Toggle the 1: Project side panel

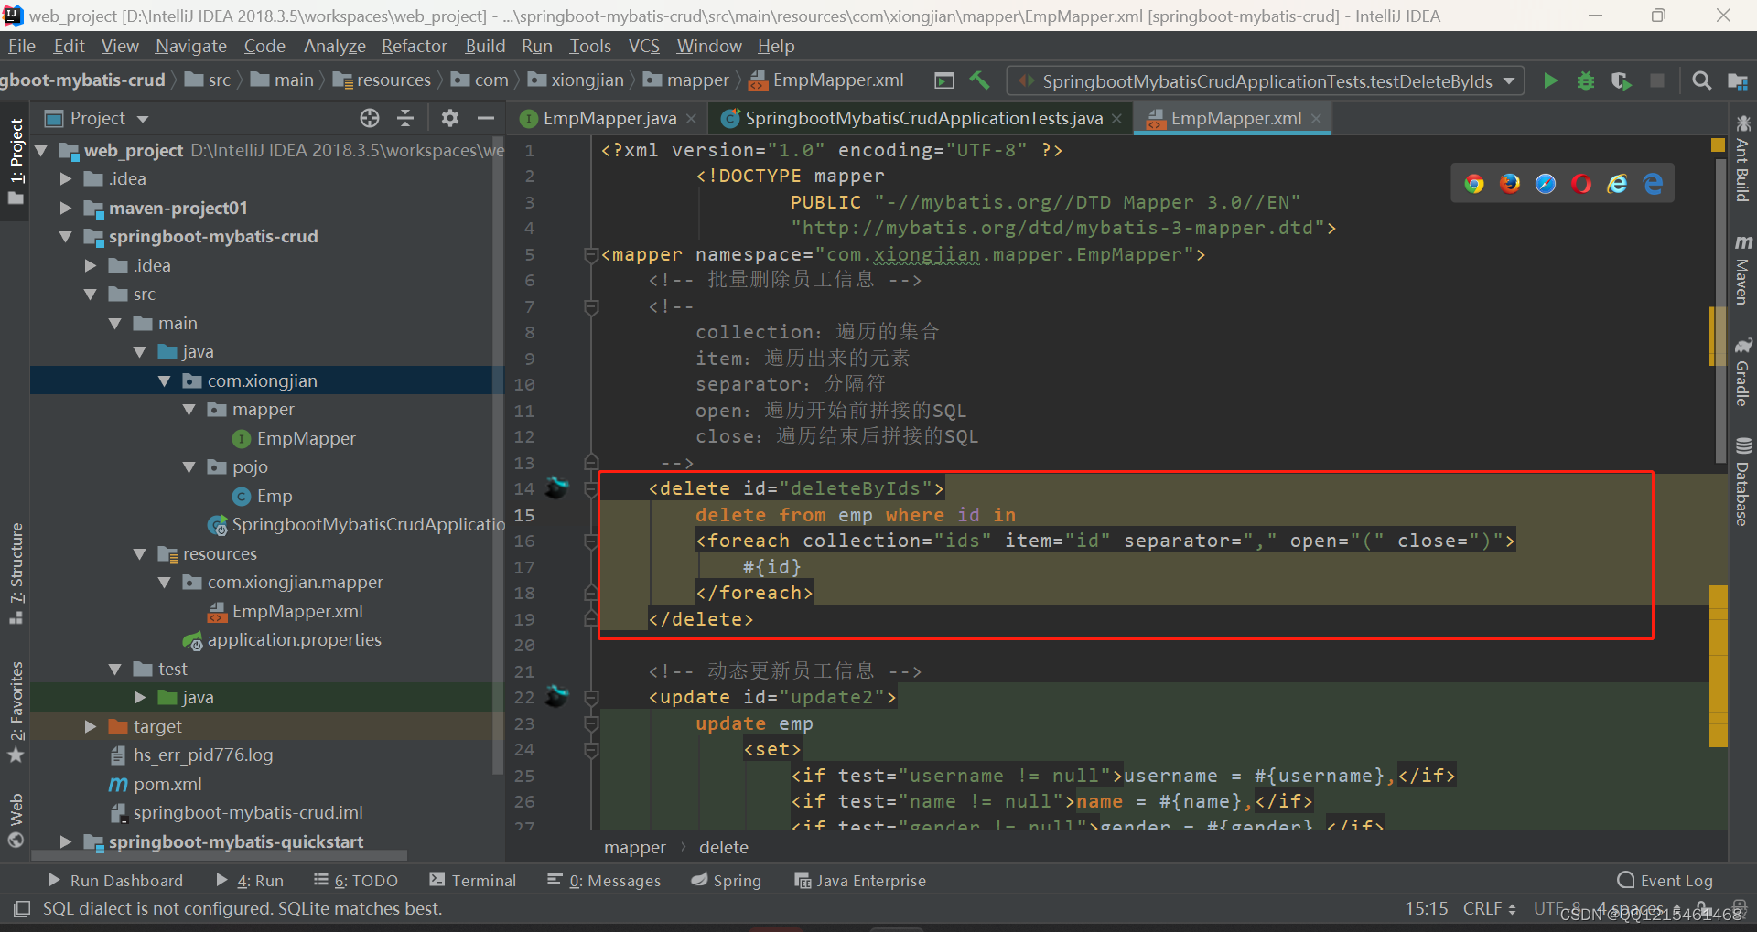[x=16, y=163]
